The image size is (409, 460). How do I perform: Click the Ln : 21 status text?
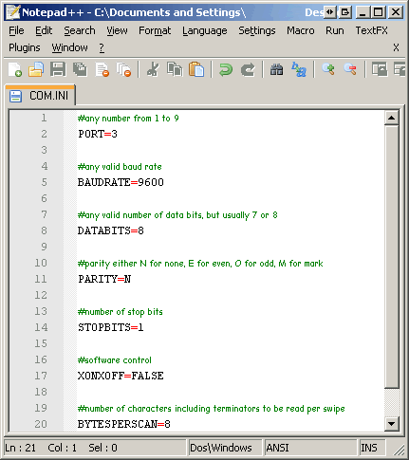pos(20,448)
